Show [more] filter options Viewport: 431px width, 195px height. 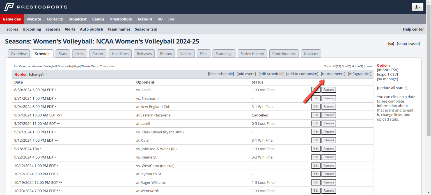368,66
